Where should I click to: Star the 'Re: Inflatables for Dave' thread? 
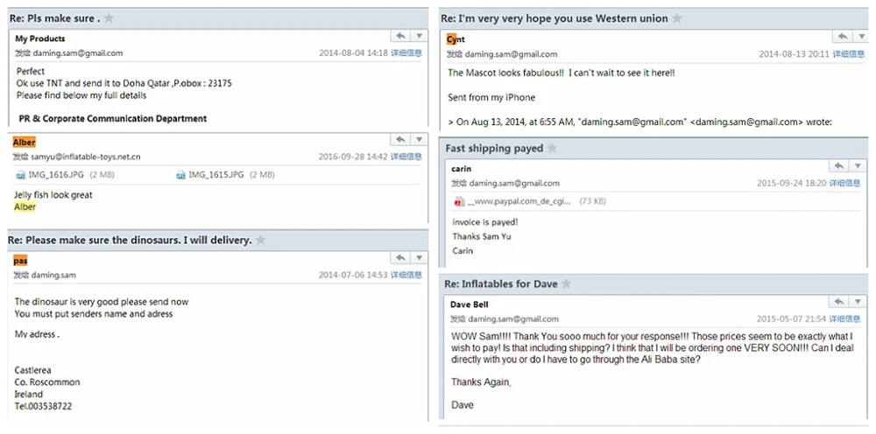click(566, 284)
